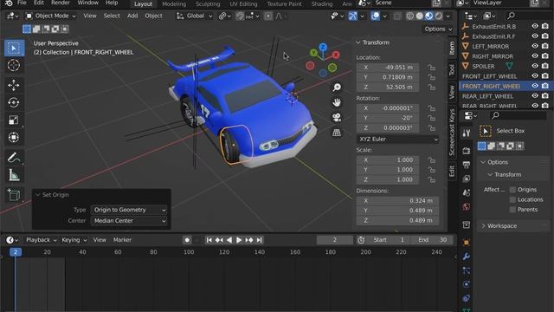This screenshot has height=312, width=554.
Task: Open the Item tab in sidebar
Action: coord(452,49)
